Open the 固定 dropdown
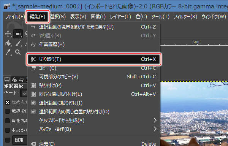This screenshot has height=146, width=228. click(20, 140)
